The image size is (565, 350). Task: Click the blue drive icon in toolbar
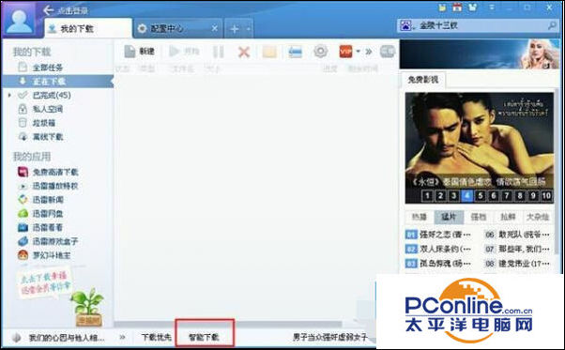[x=295, y=52]
